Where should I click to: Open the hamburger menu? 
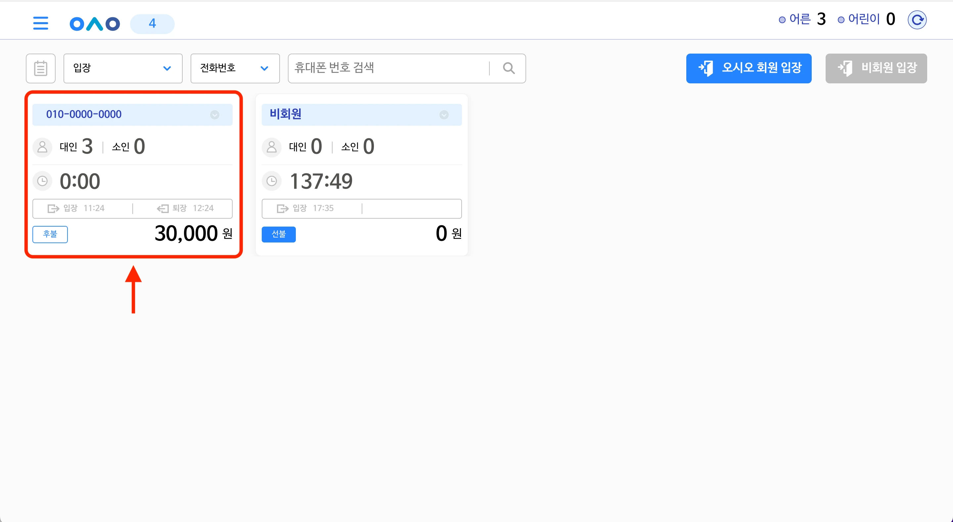(x=41, y=23)
